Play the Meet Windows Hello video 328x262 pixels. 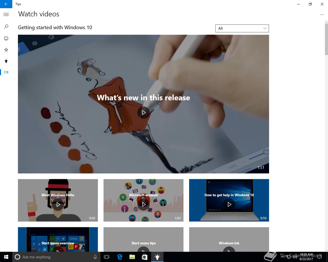tap(58, 204)
